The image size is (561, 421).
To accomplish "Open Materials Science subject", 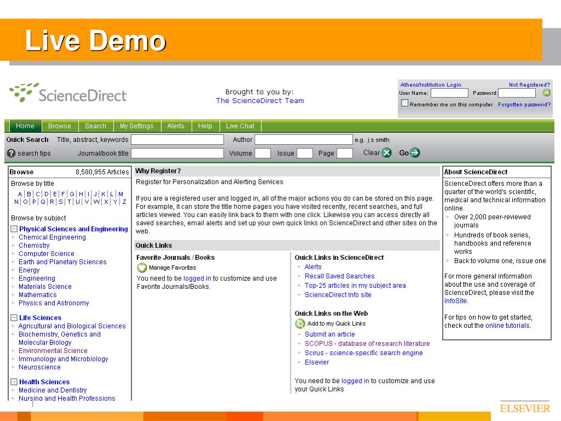I will pyautogui.click(x=45, y=287).
